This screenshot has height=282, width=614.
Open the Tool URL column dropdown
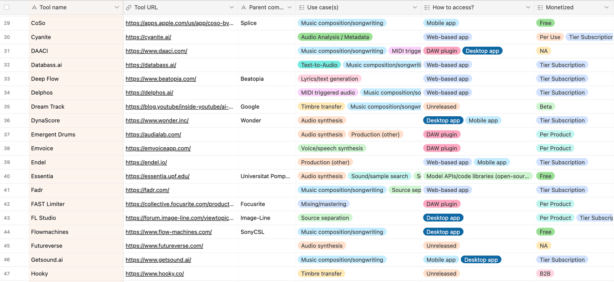tap(232, 7)
